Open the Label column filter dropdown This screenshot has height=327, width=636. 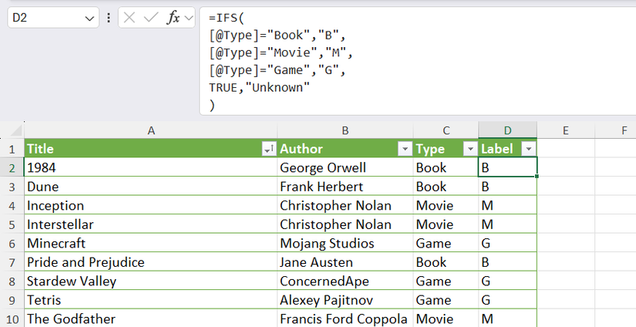click(x=529, y=150)
